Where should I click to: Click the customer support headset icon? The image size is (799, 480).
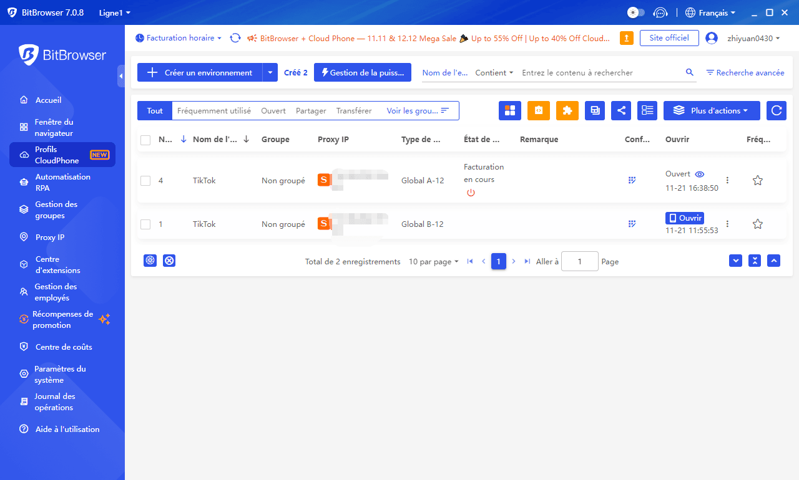coord(660,12)
